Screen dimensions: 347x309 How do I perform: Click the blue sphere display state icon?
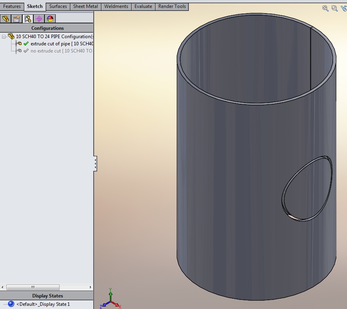11,304
